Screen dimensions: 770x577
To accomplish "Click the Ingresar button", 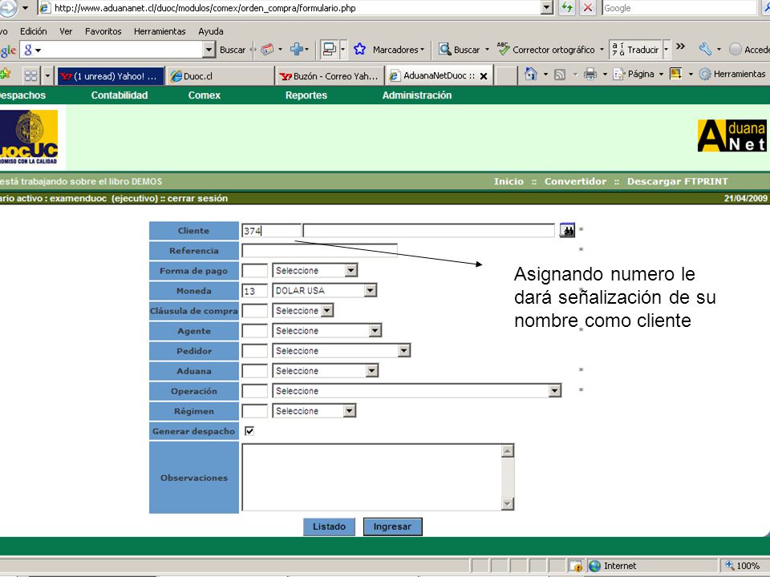I will click(392, 527).
